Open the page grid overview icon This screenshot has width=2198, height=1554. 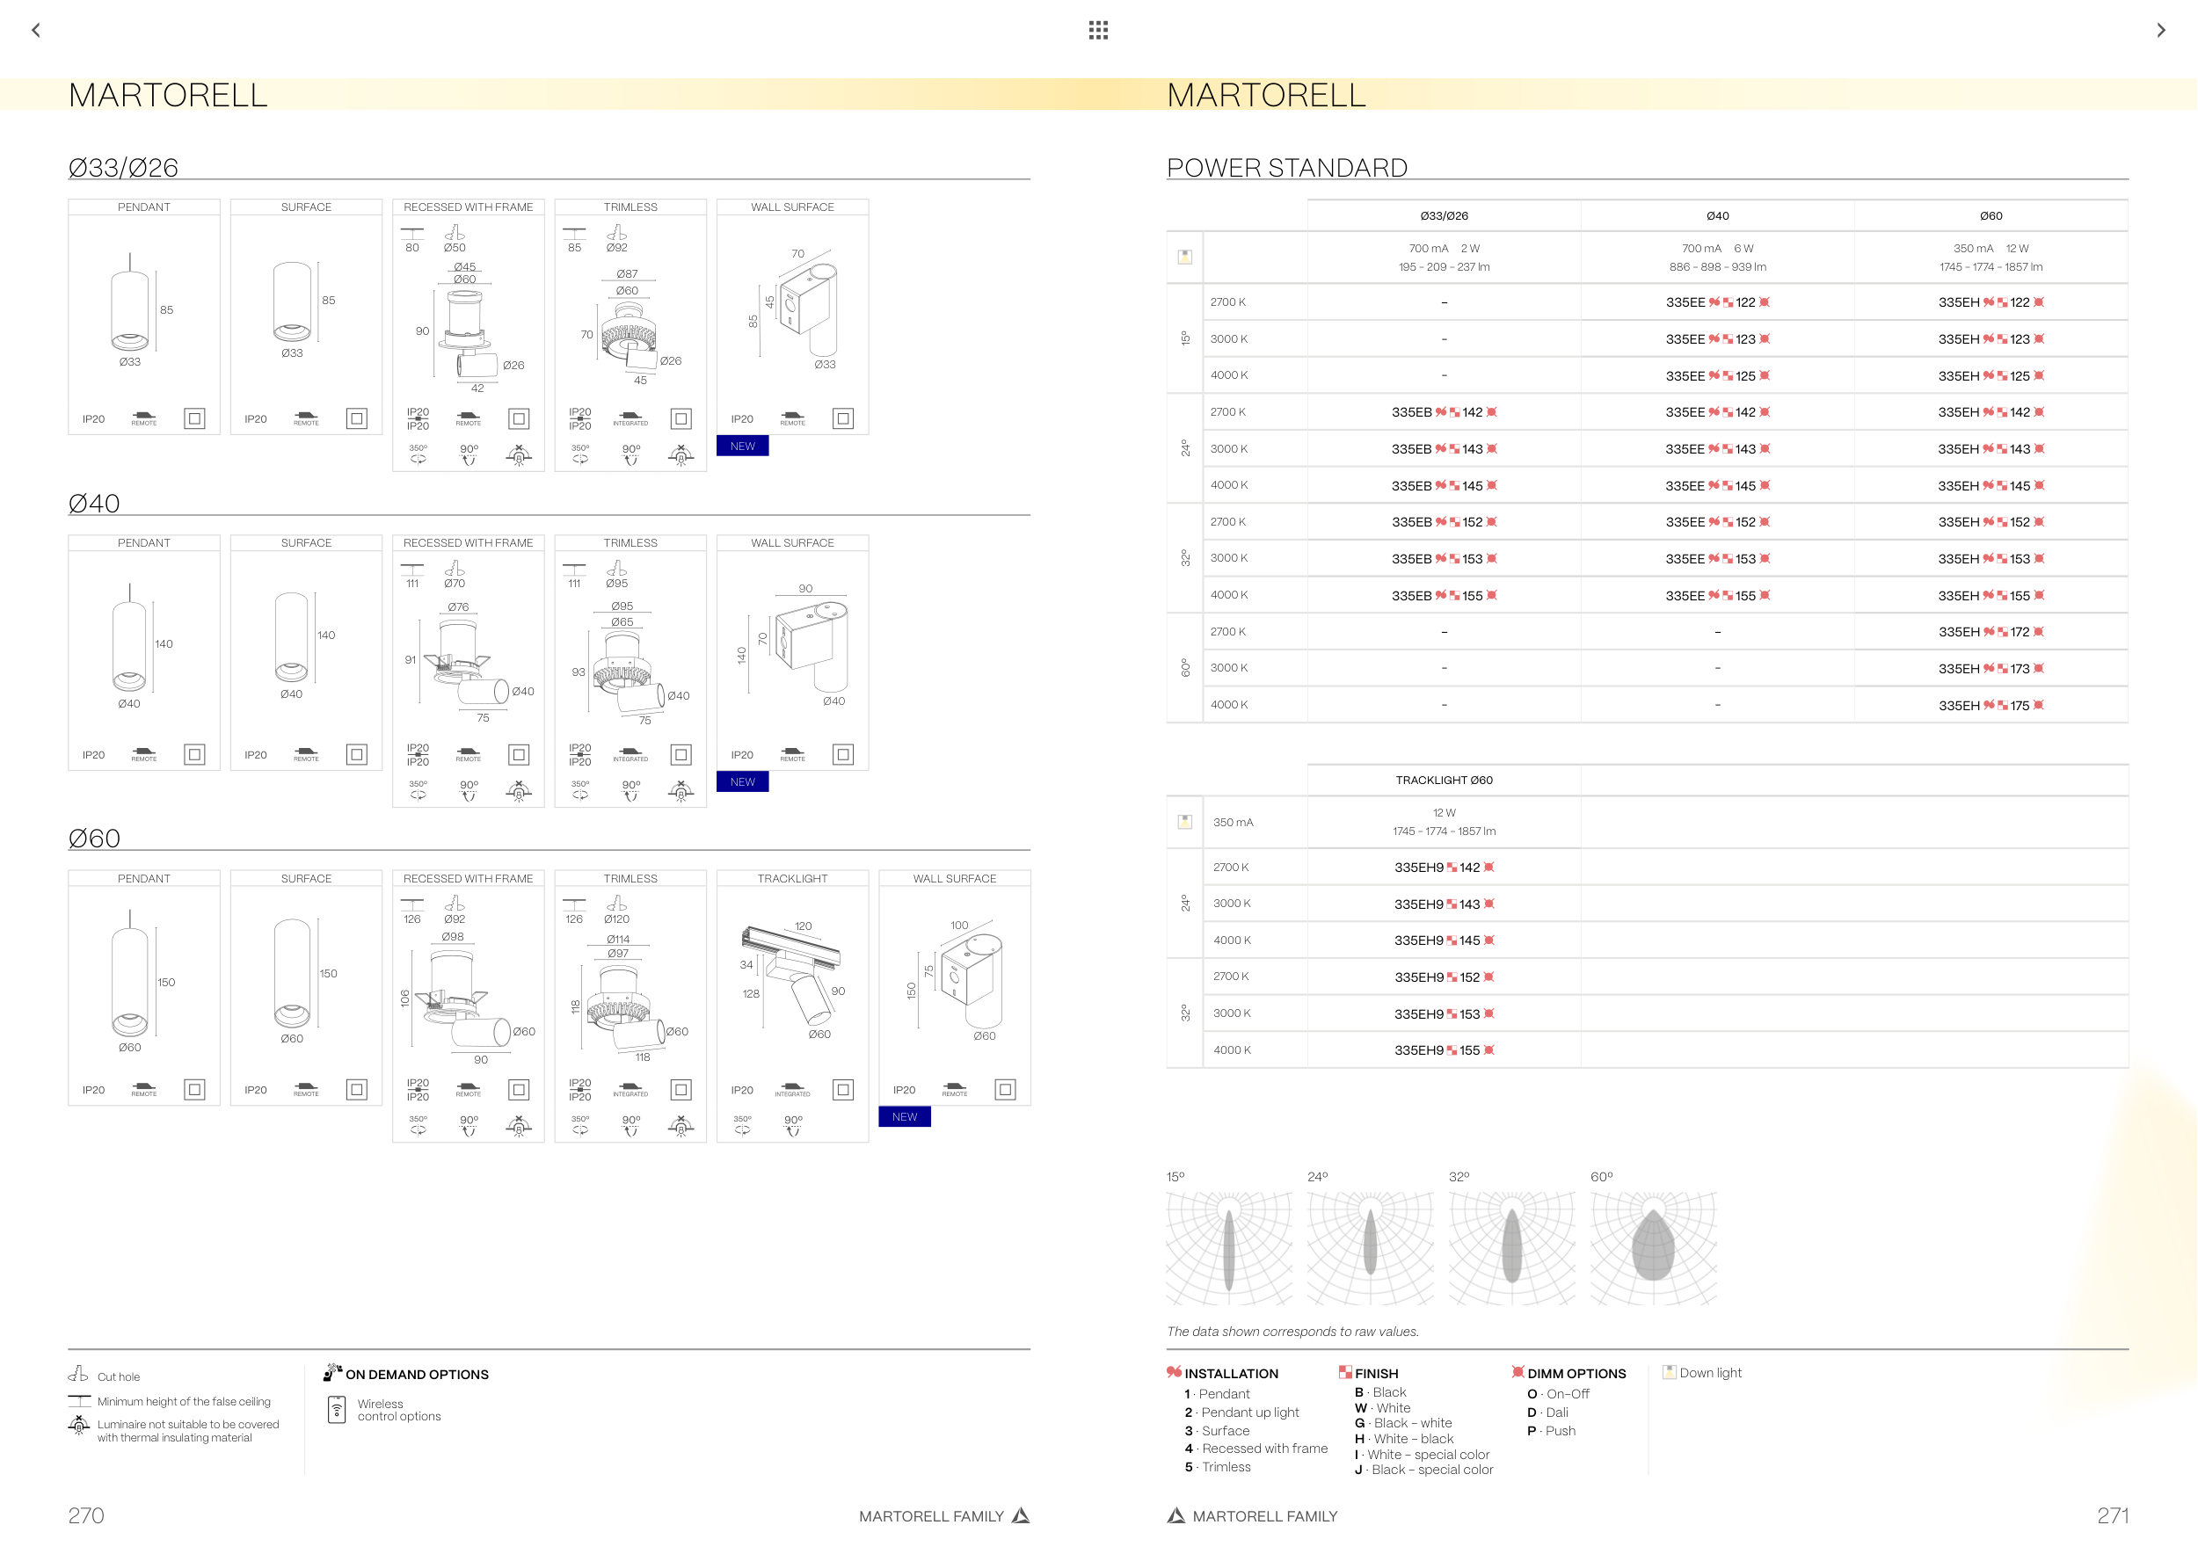[1098, 30]
